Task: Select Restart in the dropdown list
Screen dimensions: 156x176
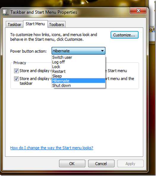Action: pyautogui.click(x=78, y=71)
